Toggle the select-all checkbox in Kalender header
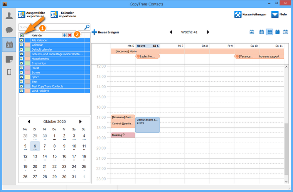 click(22, 35)
